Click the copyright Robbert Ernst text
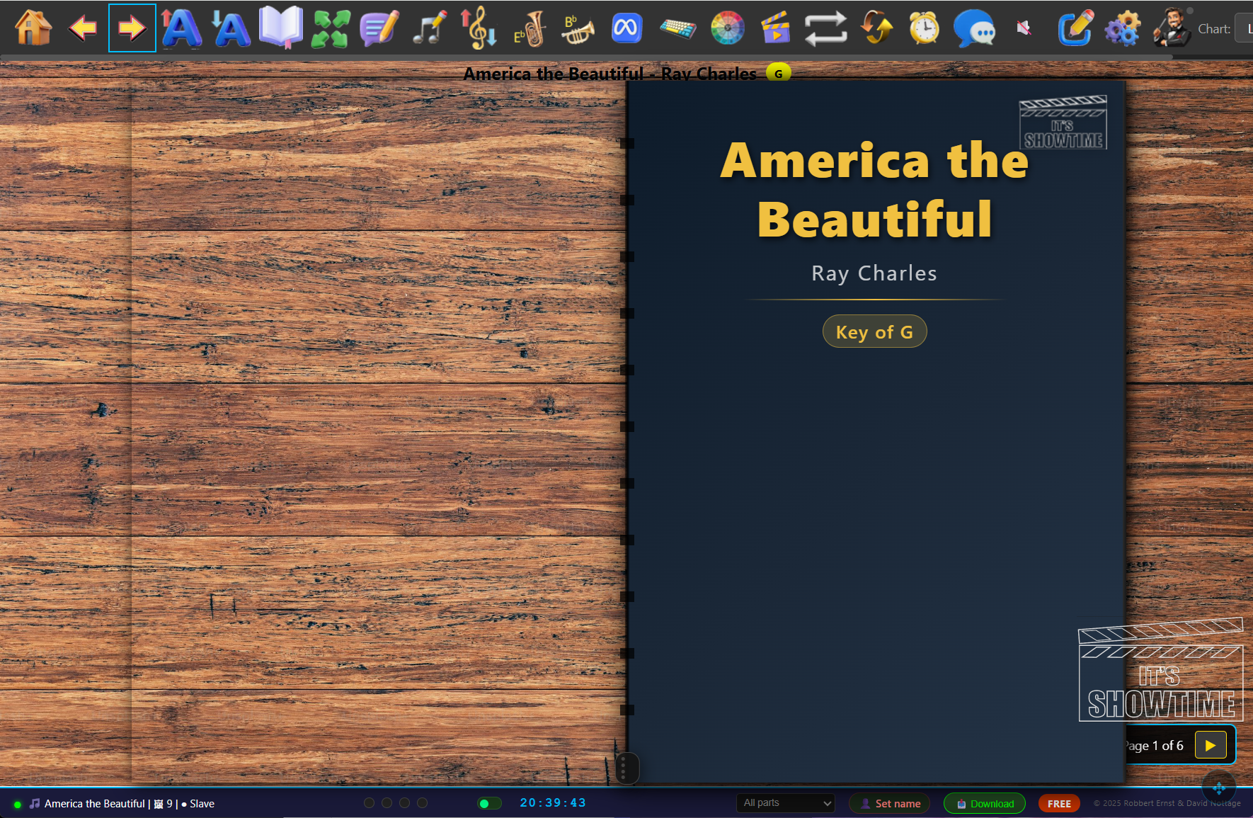 [x=1167, y=803]
